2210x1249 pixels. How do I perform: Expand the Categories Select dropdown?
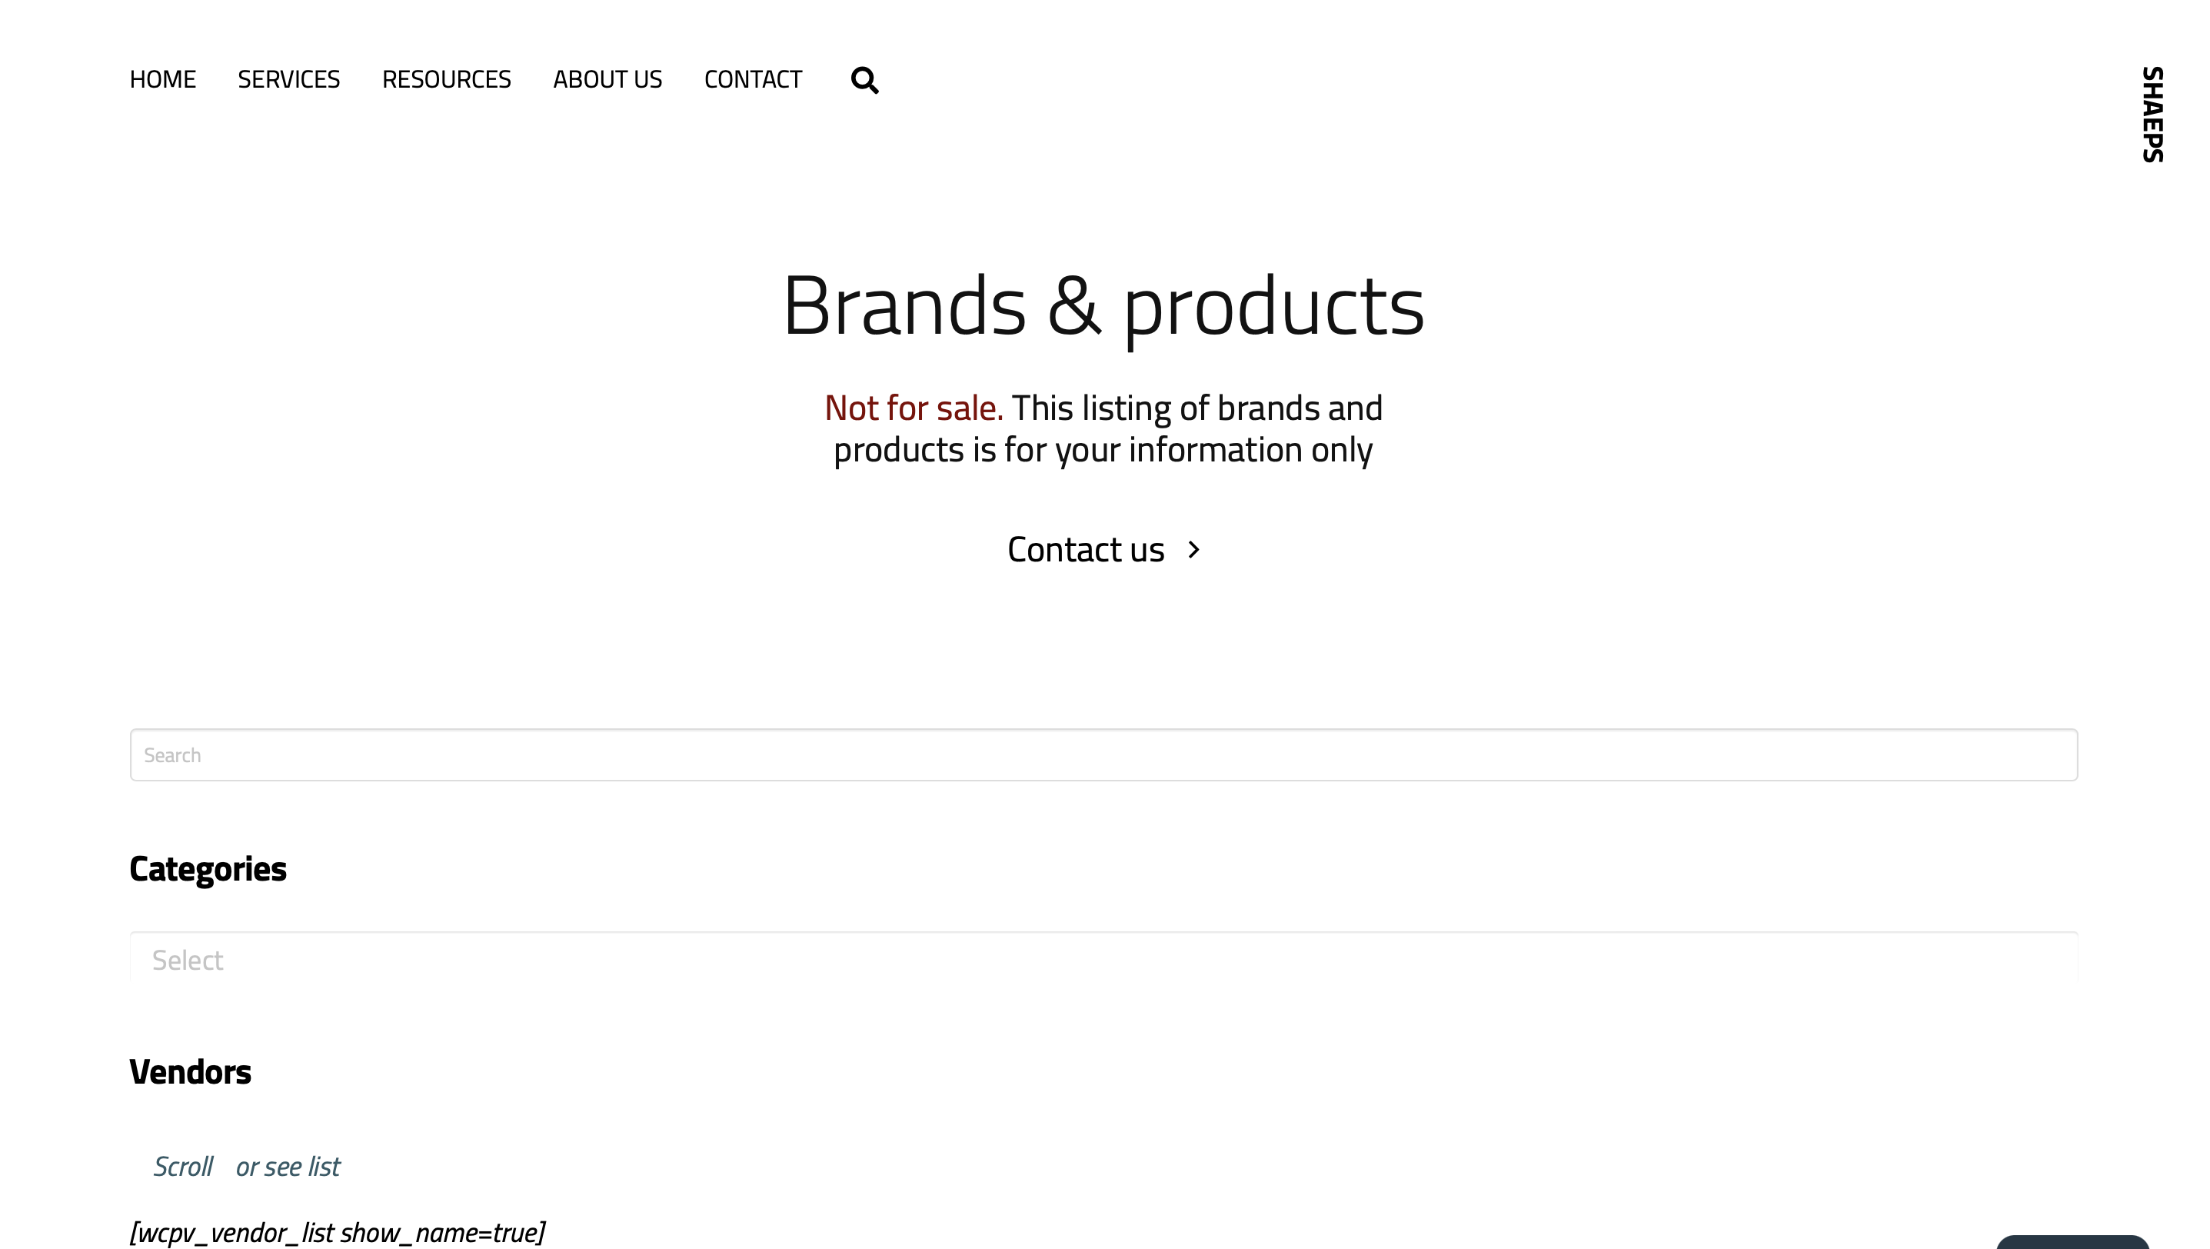[x=1103, y=959]
